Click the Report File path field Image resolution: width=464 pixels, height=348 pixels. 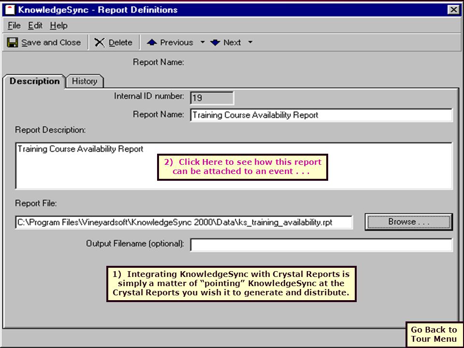click(184, 222)
